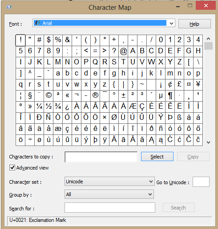Screen dimensions: 218x229
Task: Select the tilde ~ character
Action: [x=142, y=84]
